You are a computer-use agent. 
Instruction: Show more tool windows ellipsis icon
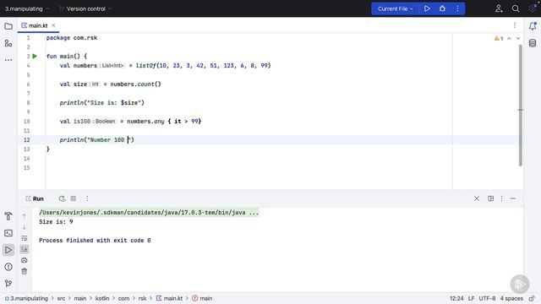[x=8, y=60]
